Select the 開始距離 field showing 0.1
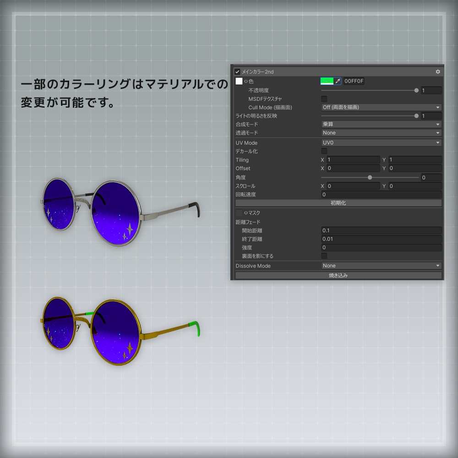 (x=381, y=230)
